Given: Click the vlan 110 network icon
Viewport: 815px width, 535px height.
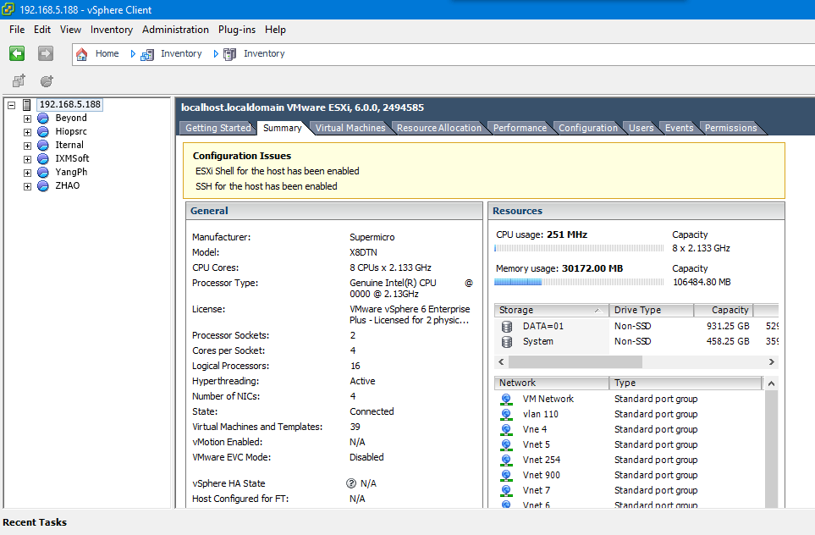Looking at the screenshot, I should pyautogui.click(x=506, y=415).
